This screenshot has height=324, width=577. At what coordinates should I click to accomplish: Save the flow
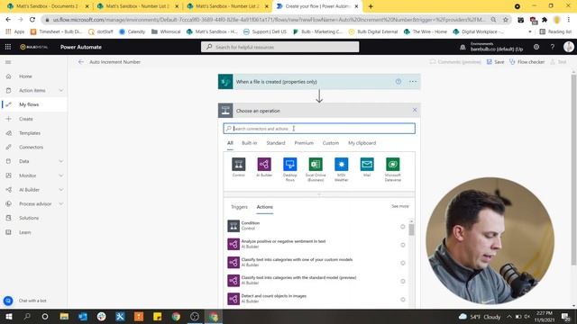pyautogui.click(x=495, y=62)
